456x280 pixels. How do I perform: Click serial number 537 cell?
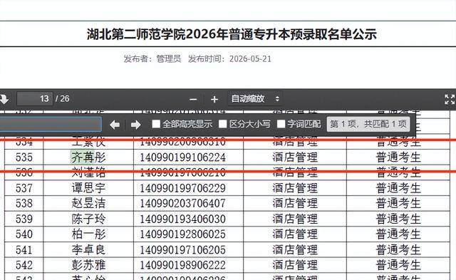(24, 188)
